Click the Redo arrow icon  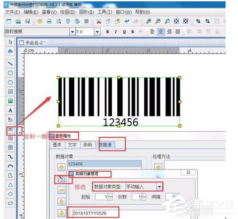pyautogui.click(x=136, y=21)
